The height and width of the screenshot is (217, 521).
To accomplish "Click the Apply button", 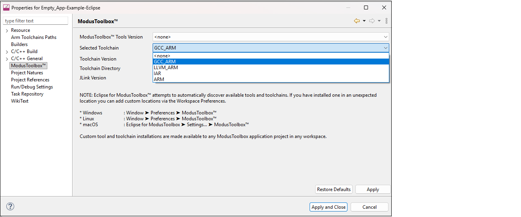I will point(373,189).
